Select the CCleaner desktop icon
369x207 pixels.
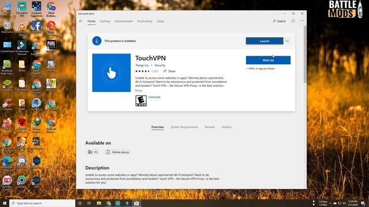[x=7, y=104]
